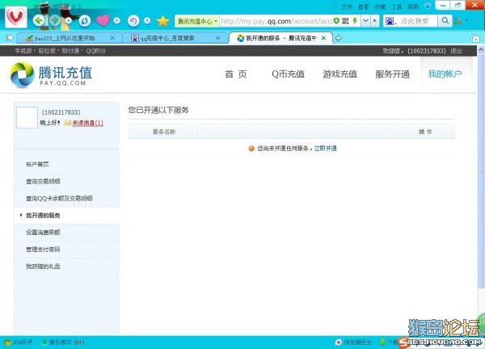485x349 pixels.
Task: Close the qq充值中心_百度搜索 tab
Action: [x=217, y=38]
